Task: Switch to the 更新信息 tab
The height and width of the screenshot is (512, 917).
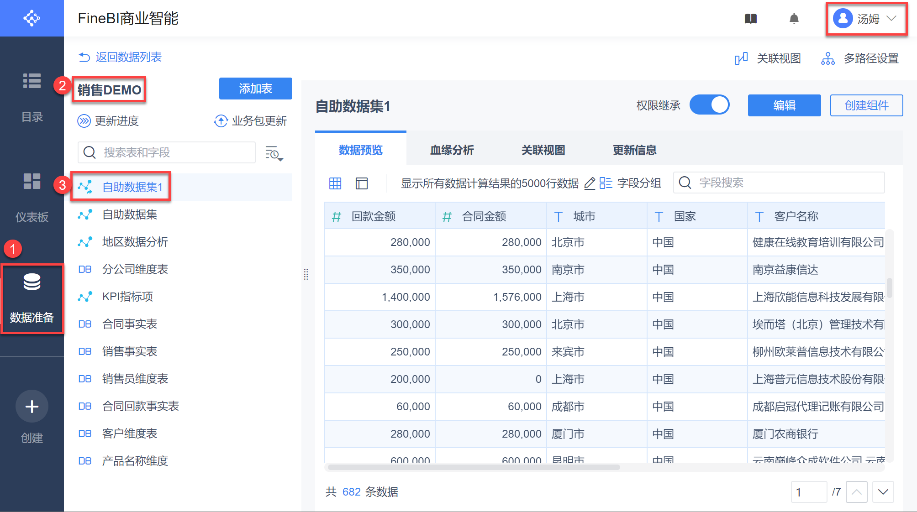Action: tap(634, 150)
